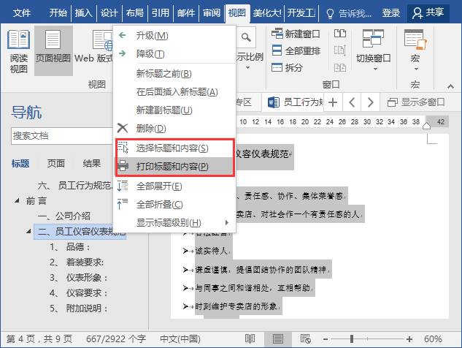Collapse the 二、员工仪容仪表规范 navigation heading
Image resolution: width=462 pixels, height=348 pixels.
coord(28,232)
